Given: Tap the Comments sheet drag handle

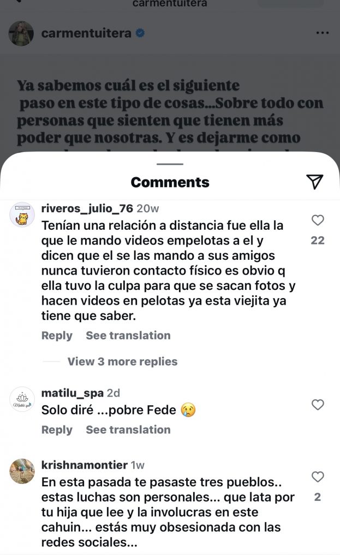Looking at the screenshot, I should coord(170,164).
